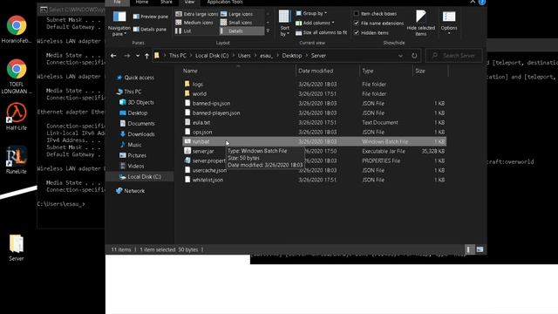This screenshot has height=314, width=558.
Task: Go back with the Back arrow
Action: [113, 56]
